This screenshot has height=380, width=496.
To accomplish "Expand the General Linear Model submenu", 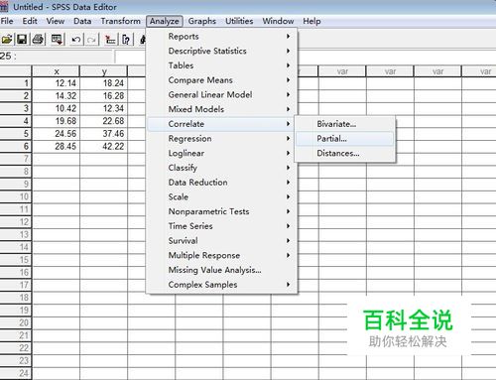I will [x=222, y=94].
